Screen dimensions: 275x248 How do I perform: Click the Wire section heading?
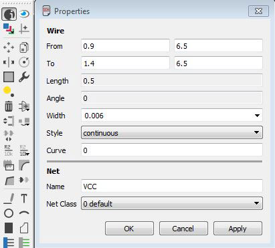[x=56, y=31]
